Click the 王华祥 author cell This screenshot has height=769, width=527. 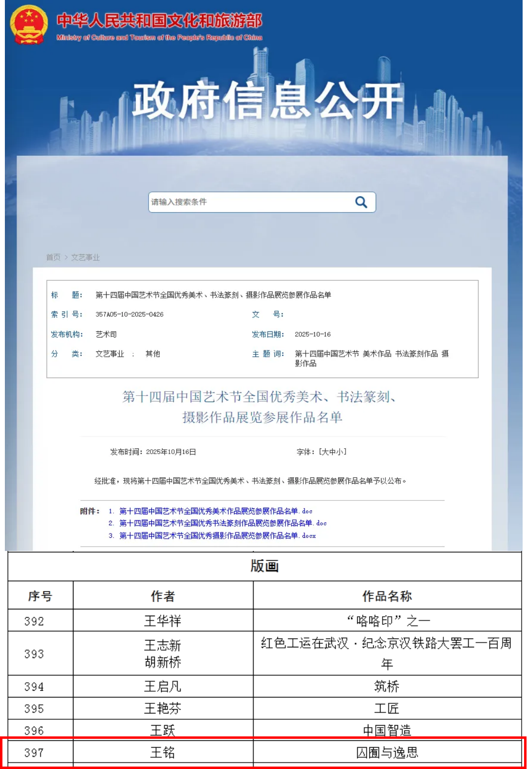point(163,621)
